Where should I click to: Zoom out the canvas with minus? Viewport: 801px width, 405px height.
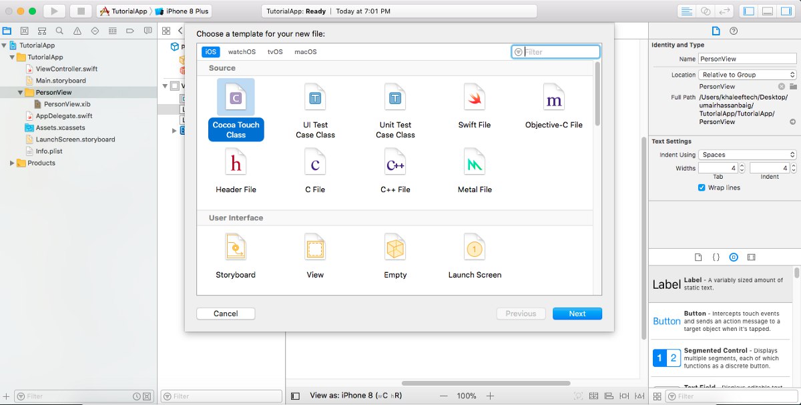tap(443, 396)
